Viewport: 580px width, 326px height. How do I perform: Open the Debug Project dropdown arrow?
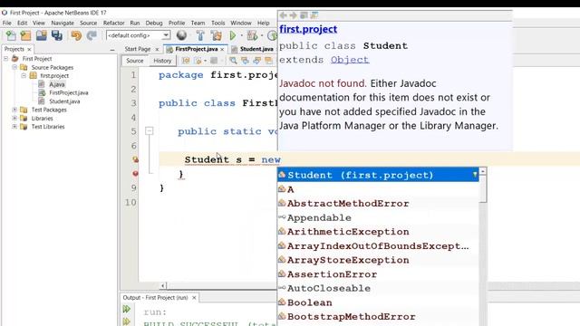point(262,36)
